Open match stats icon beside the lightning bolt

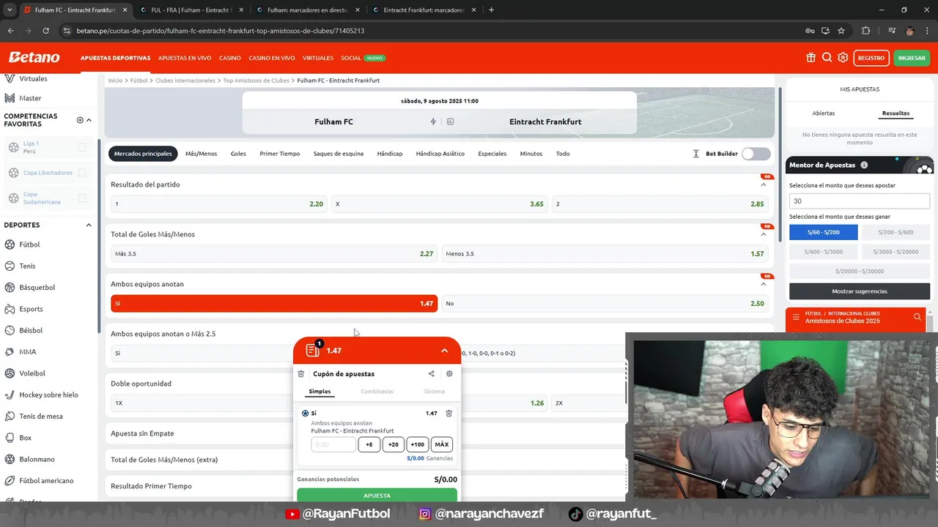click(451, 122)
